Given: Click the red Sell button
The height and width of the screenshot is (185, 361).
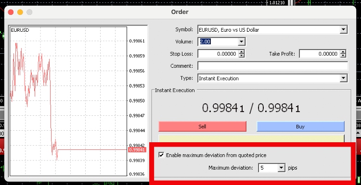Looking at the screenshot, I should [x=202, y=126].
